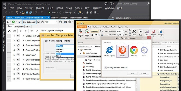The height and width of the screenshot is (91, 181).
Task: Open Dialogs icon in Test Studio ribbon
Action: (160, 31)
